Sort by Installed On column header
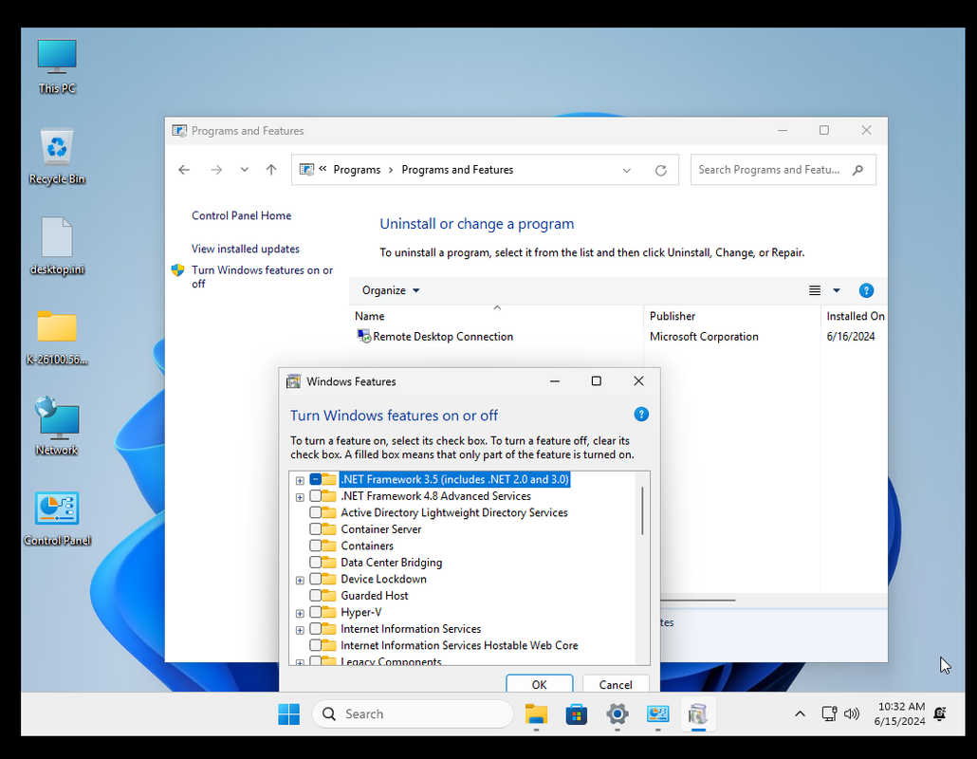Image resolution: width=977 pixels, height=759 pixels. [855, 316]
